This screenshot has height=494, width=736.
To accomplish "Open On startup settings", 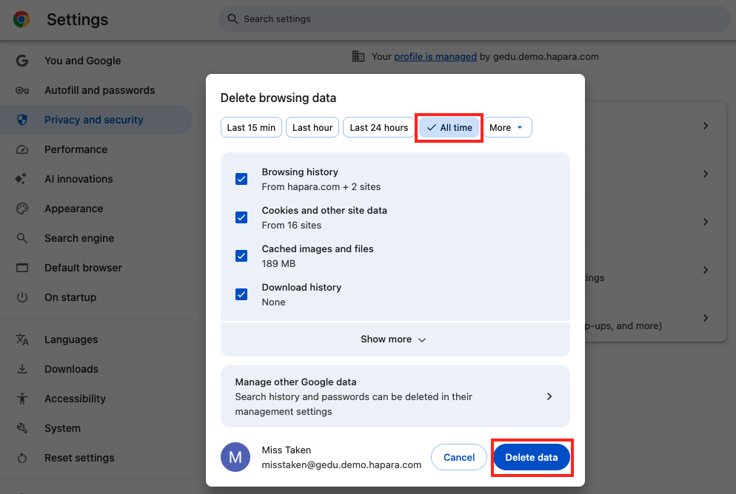I will tap(96, 297).
